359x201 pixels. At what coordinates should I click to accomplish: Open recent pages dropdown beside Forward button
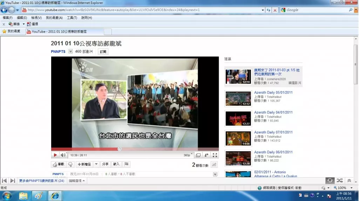point(18,10)
